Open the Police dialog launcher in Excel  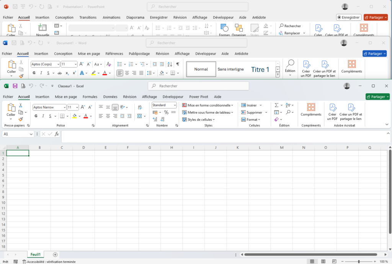(x=93, y=125)
